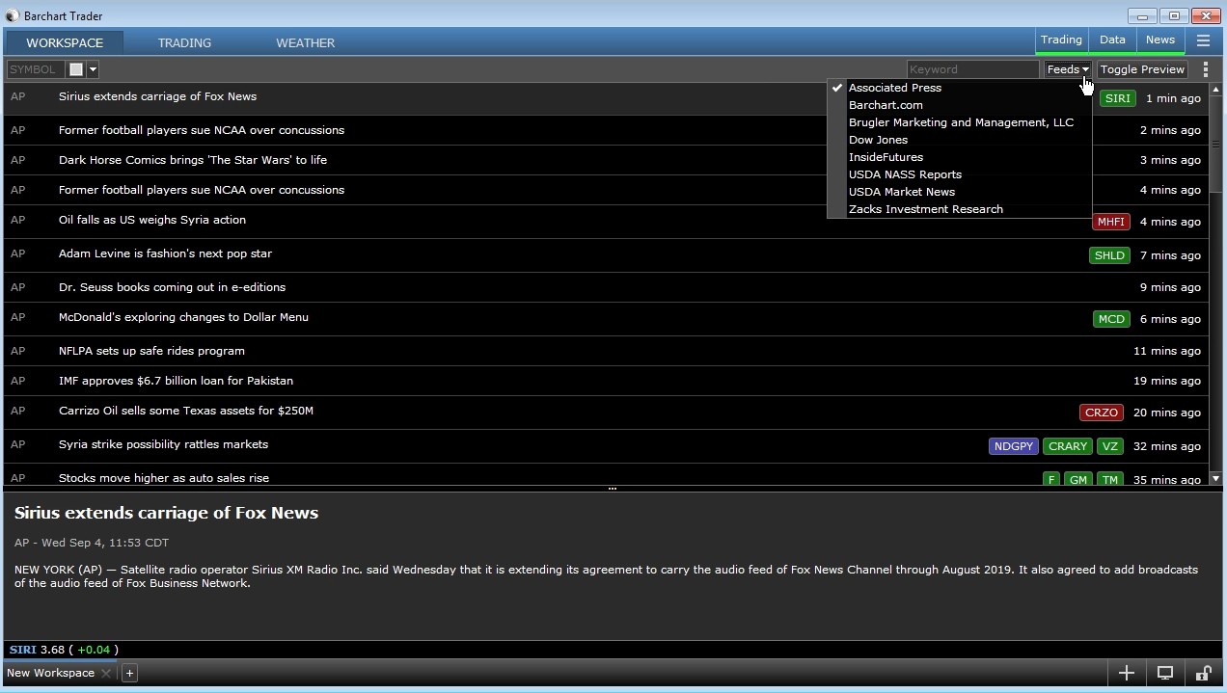Enable Brugler Marketing and Management feed
Screen dimensions: 1227x693
(x=960, y=122)
